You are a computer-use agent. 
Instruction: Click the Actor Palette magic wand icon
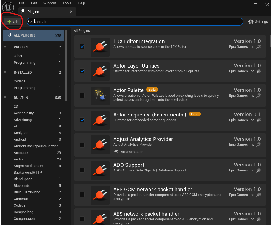pyautogui.click(x=100, y=96)
